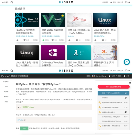
Task: Click thumbs-up on Linux 網路與系統管理 card
Action: [95, 40]
